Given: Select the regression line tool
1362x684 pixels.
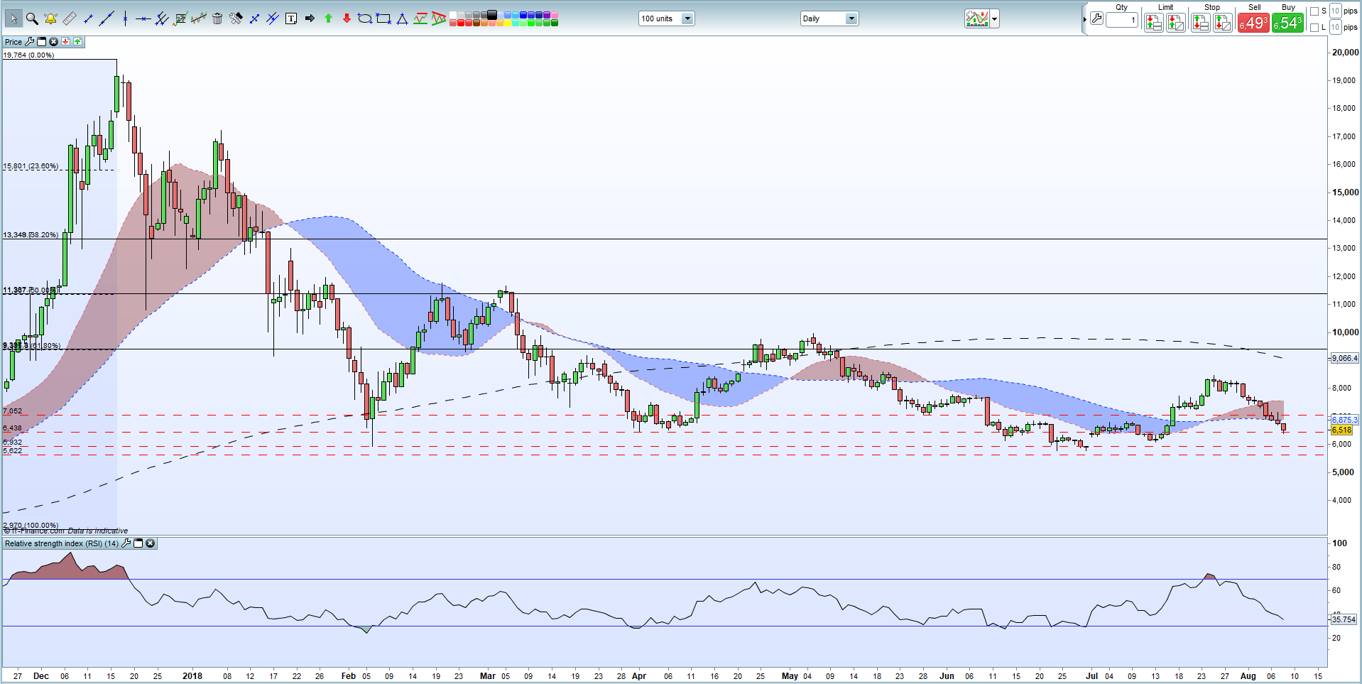Looking at the screenshot, I should pos(199,18).
